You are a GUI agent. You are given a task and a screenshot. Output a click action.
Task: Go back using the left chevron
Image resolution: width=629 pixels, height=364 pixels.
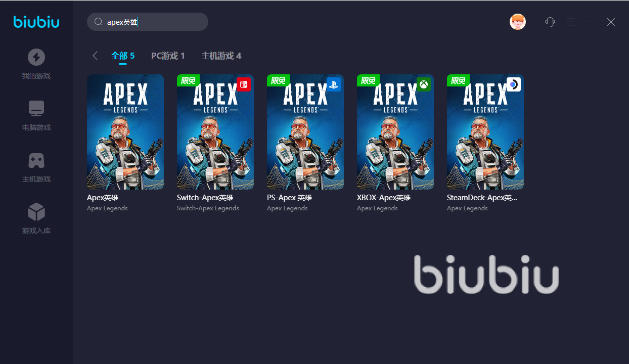click(95, 56)
